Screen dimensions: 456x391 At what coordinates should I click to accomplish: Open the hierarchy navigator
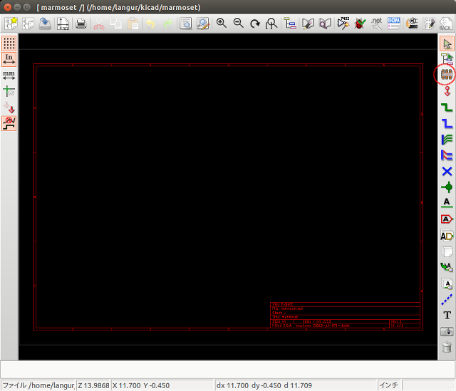(290, 24)
